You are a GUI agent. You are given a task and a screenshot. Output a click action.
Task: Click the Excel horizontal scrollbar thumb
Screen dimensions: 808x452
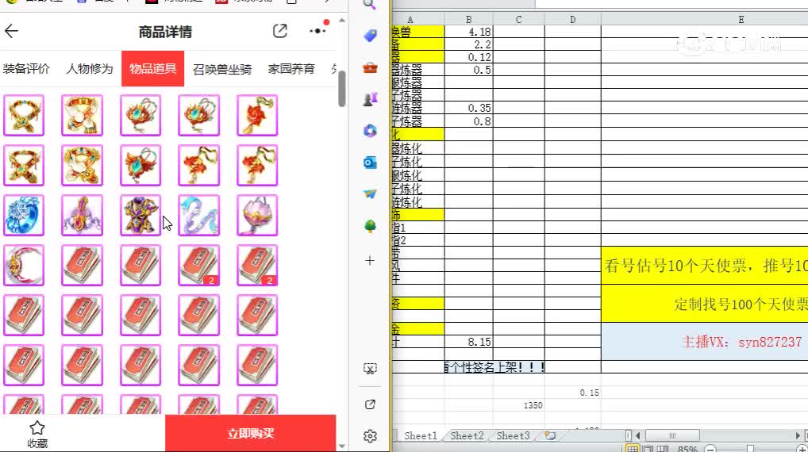[672, 435]
